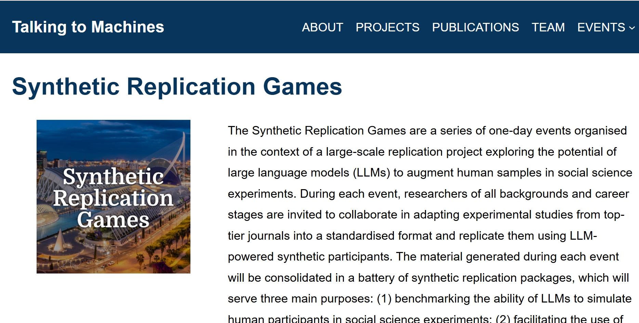Open the Talking to Machines home link
Viewport: 639px width, 323px height.
click(x=88, y=27)
